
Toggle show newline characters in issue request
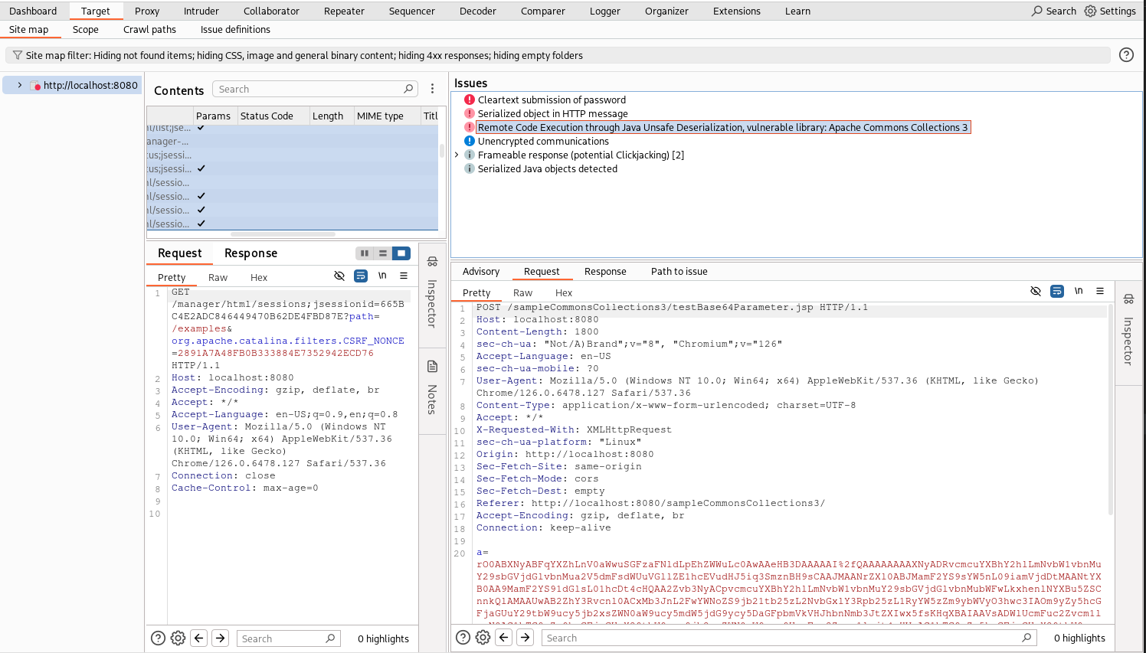pos(1079,292)
